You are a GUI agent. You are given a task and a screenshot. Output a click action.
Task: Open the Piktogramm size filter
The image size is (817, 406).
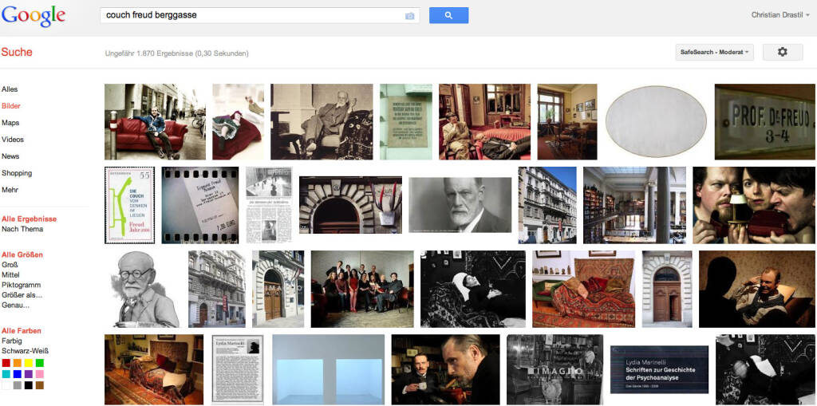point(22,285)
